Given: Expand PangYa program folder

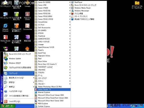Looking at the screenshot, I should 53,50.
